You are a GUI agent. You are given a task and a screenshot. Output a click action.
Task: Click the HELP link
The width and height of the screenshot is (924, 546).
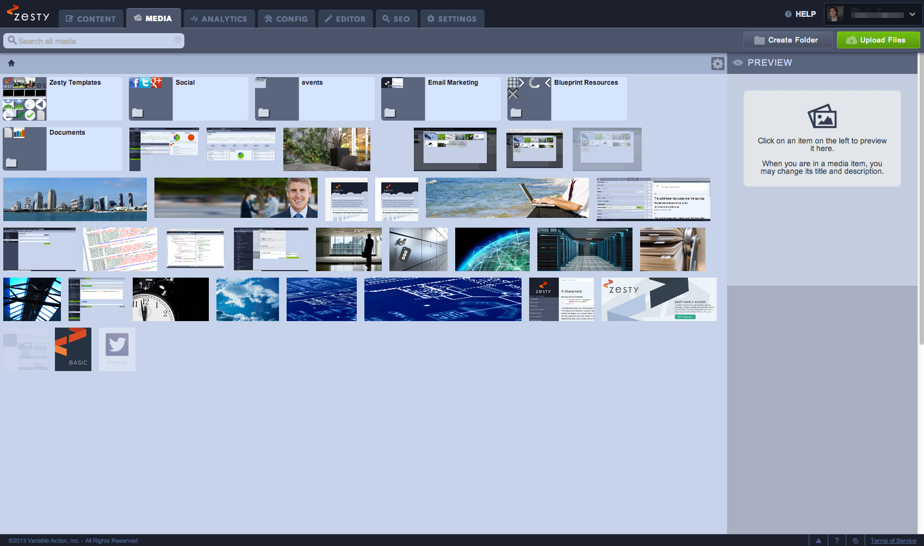800,14
